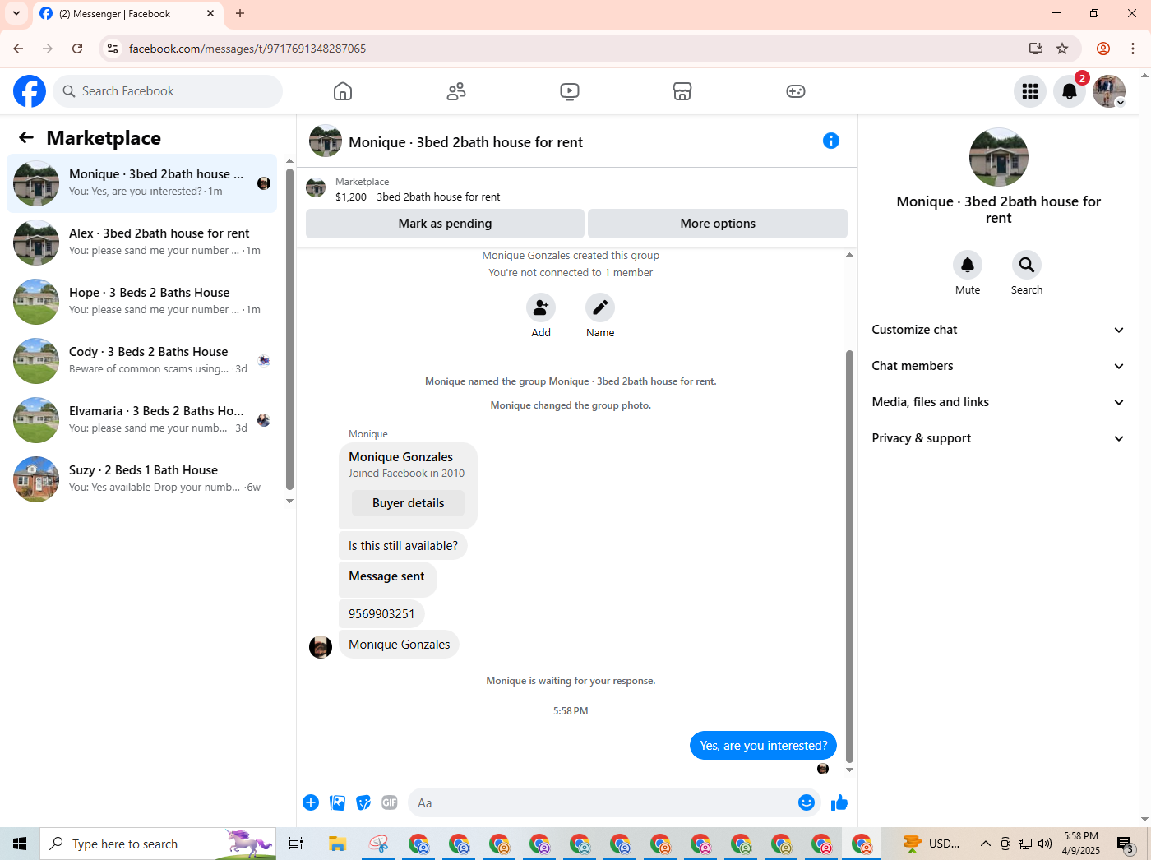1151x860 pixels.
Task: Open Hope 3 Beds 2 Baths conversation
Action: point(141,302)
